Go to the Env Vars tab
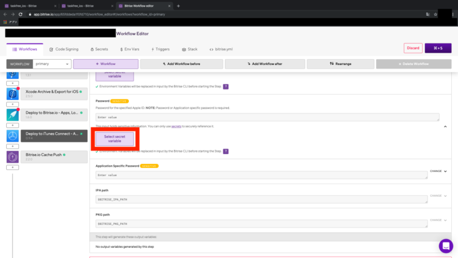458x258 pixels. click(x=130, y=49)
